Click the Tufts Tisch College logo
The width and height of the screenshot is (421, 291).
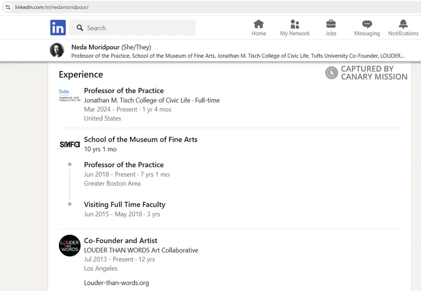[69, 96]
